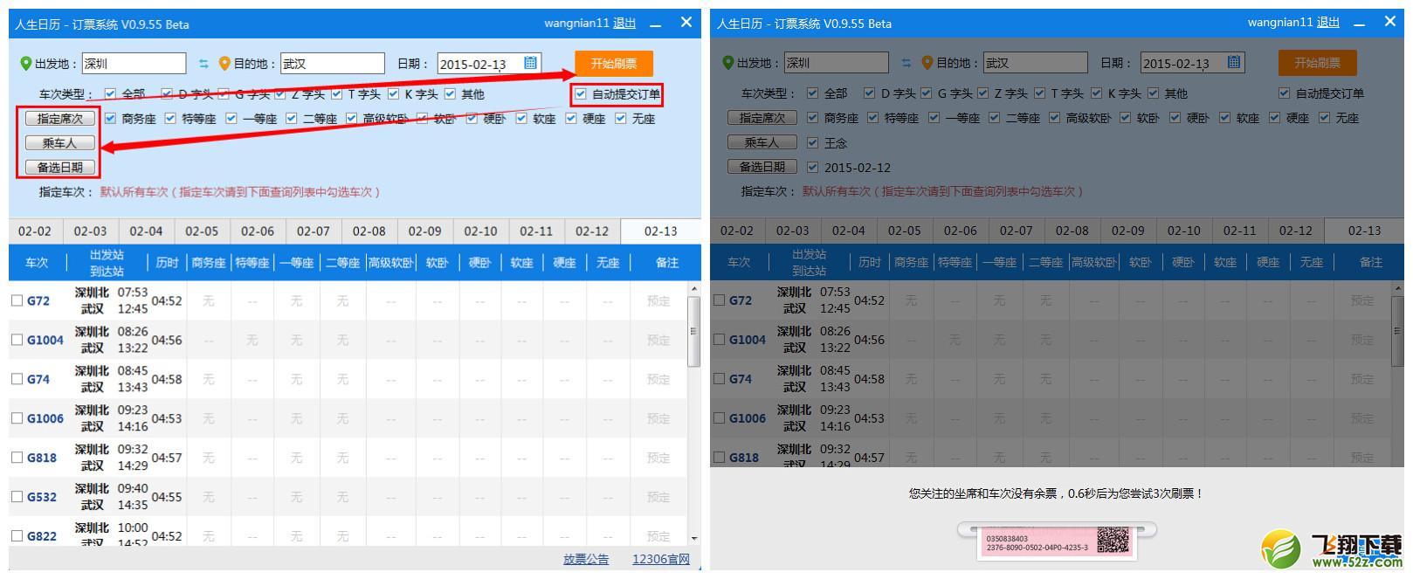Toggle alternate date 2015-02-12 checkbox in right window
The height and width of the screenshot is (579, 1413).
(x=812, y=167)
